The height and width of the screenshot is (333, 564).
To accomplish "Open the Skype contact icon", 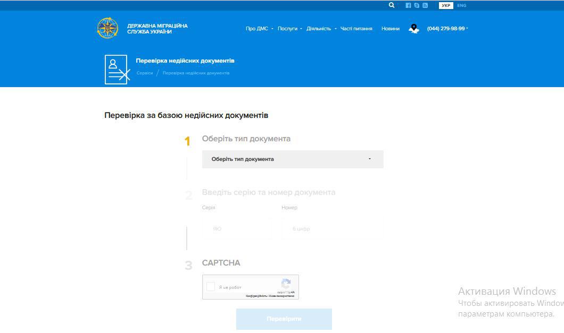I will coord(417,5).
